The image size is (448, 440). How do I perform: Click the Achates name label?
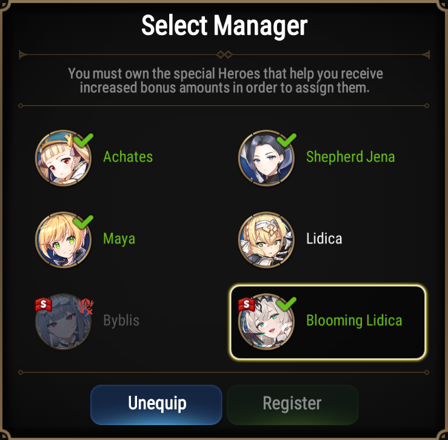coord(128,157)
